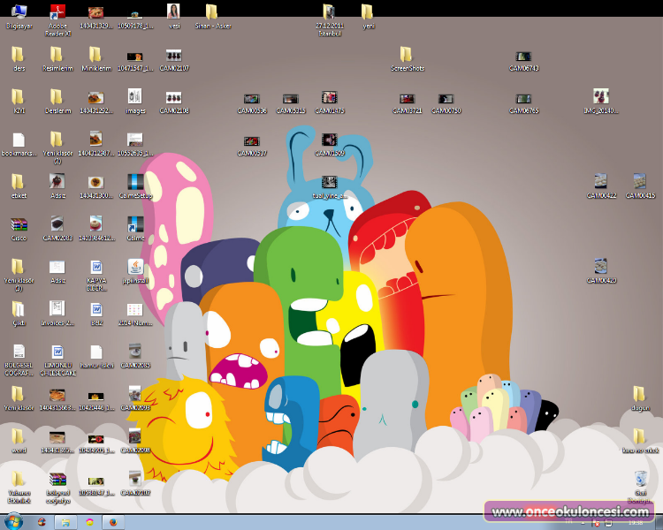Open Windows Explorer from the taskbar
This screenshot has height=530, width=663.
(65, 521)
